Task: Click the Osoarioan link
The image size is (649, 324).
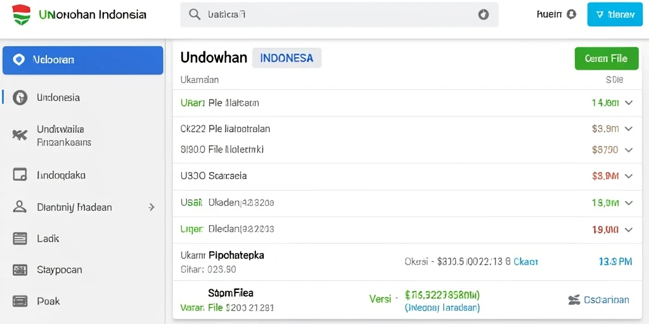Action: pyautogui.click(x=606, y=300)
